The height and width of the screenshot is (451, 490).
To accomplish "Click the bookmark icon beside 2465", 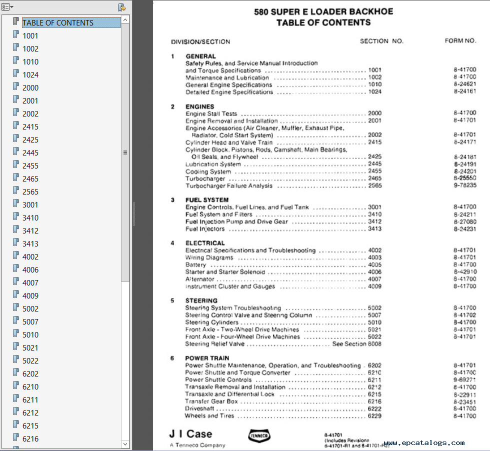I will (16, 177).
